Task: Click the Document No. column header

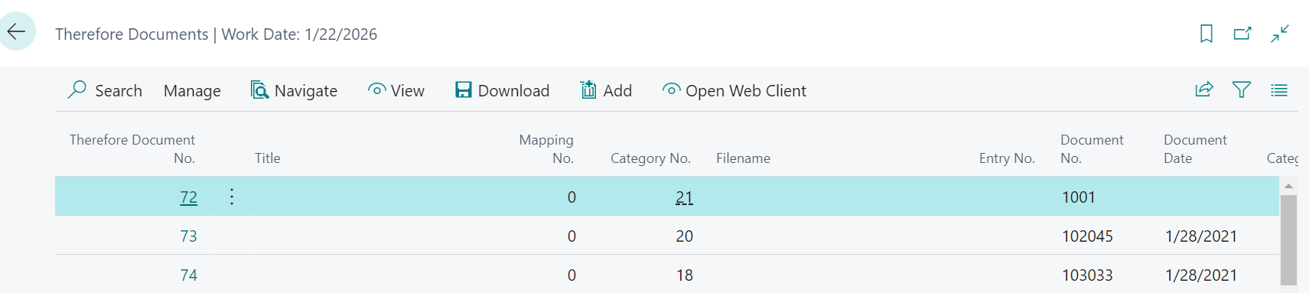Action: (x=1092, y=148)
